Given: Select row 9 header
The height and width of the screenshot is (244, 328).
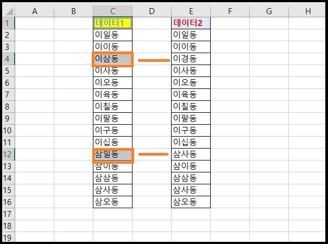Looking at the screenshot, I should (8, 118).
